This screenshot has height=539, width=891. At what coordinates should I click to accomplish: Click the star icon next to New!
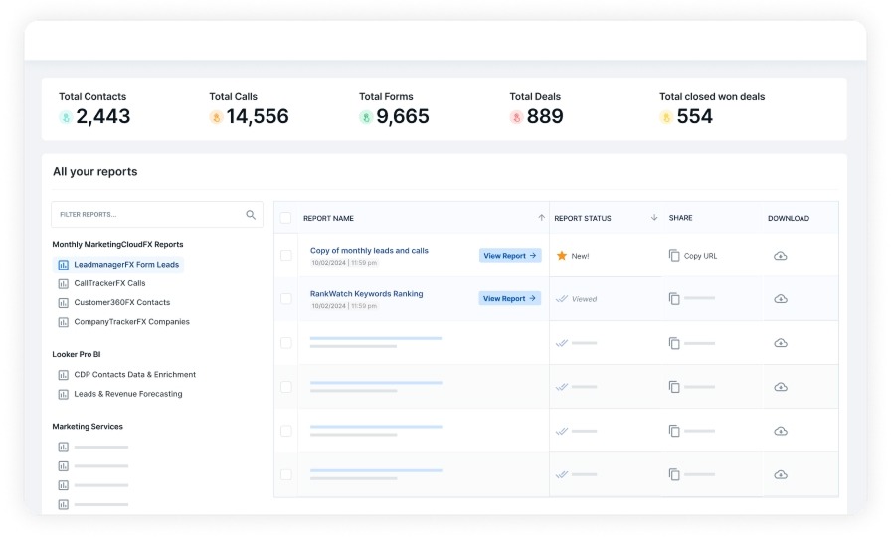click(562, 256)
